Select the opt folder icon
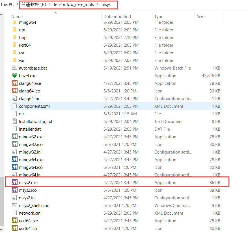Image resolution: width=248 pixels, height=233 pixels. point(14,30)
